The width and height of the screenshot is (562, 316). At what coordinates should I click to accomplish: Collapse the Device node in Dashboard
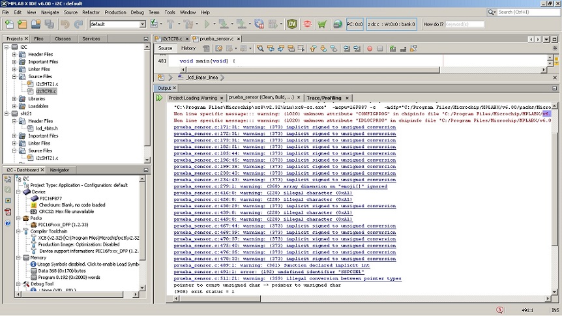(x=19, y=192)
